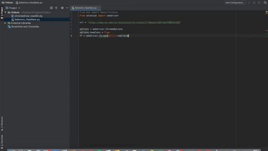The height and width of the screenshot is (151, 268).
Task: Click the Videos breadcrumb in the navigation bar
Action: coord(7,3)
